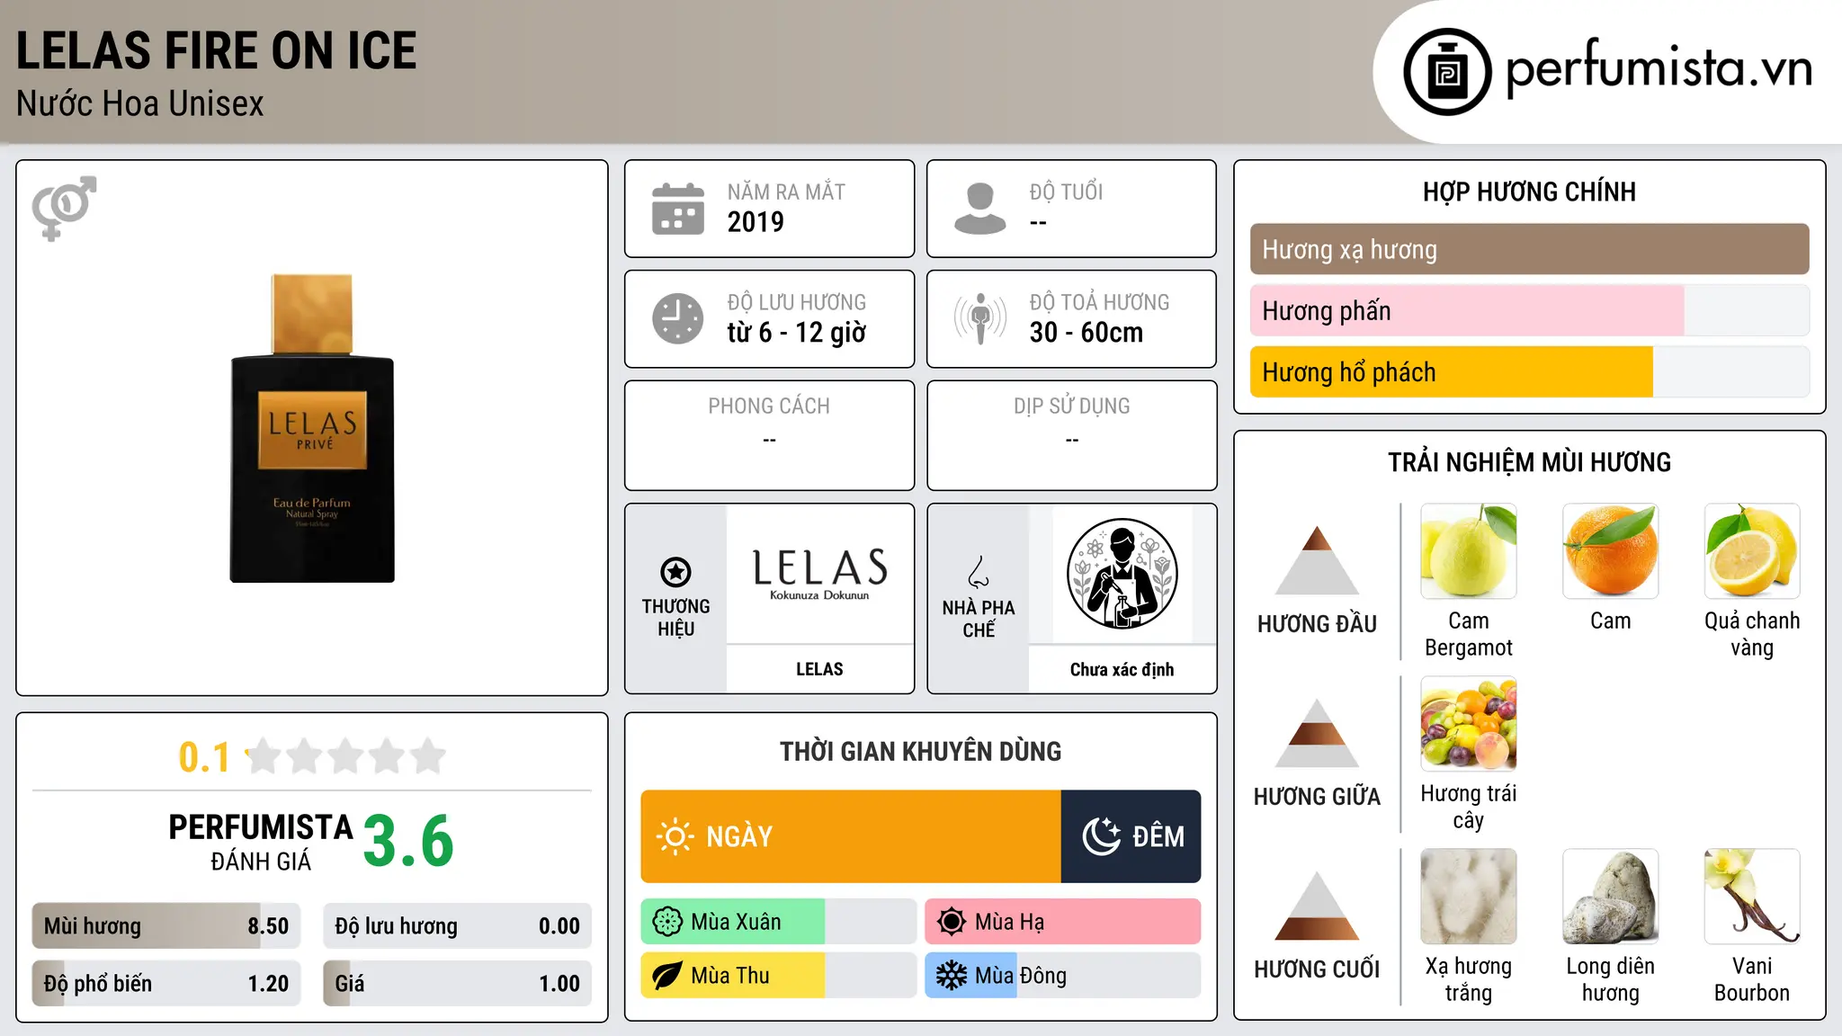Click the person silhouette icon beside Độ tuổi
This screenshot has width=1842, height=1036.
pyautogui.click(x=979, y=209)
